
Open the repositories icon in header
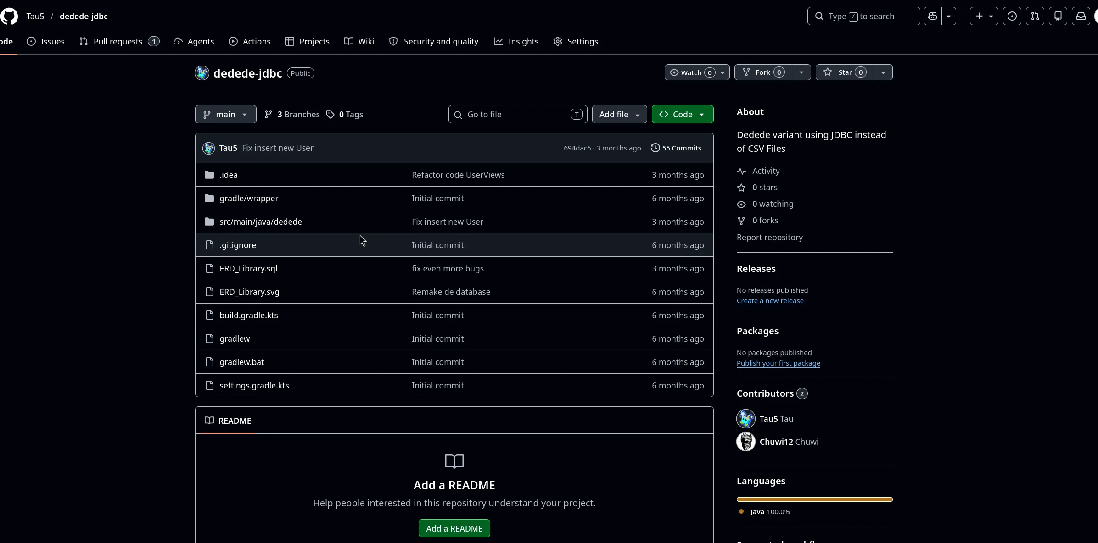tap(1058, 16)
